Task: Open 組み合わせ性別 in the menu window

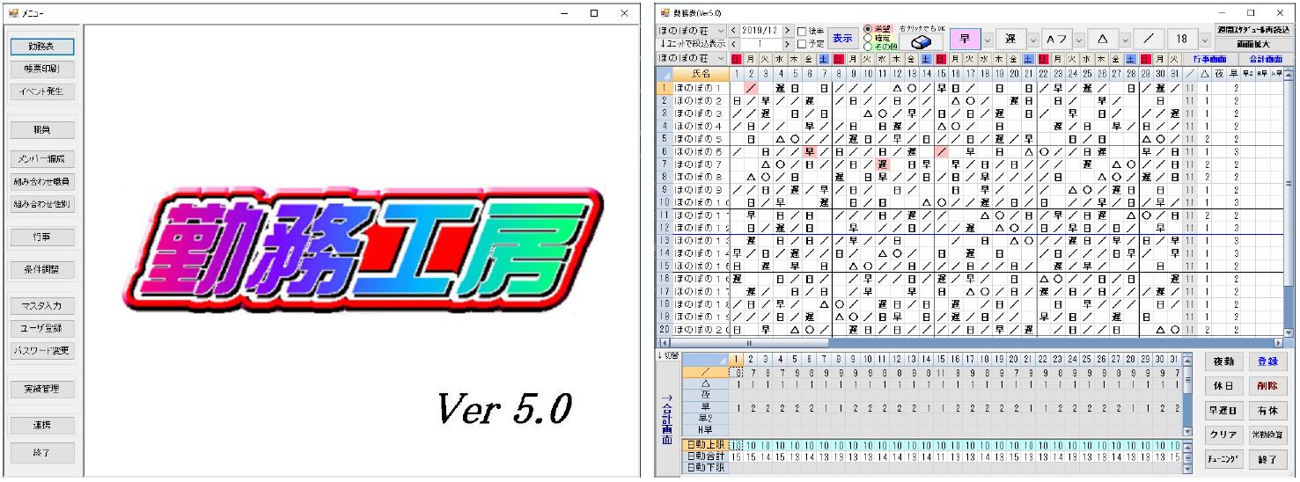Action: coord(42,203)
